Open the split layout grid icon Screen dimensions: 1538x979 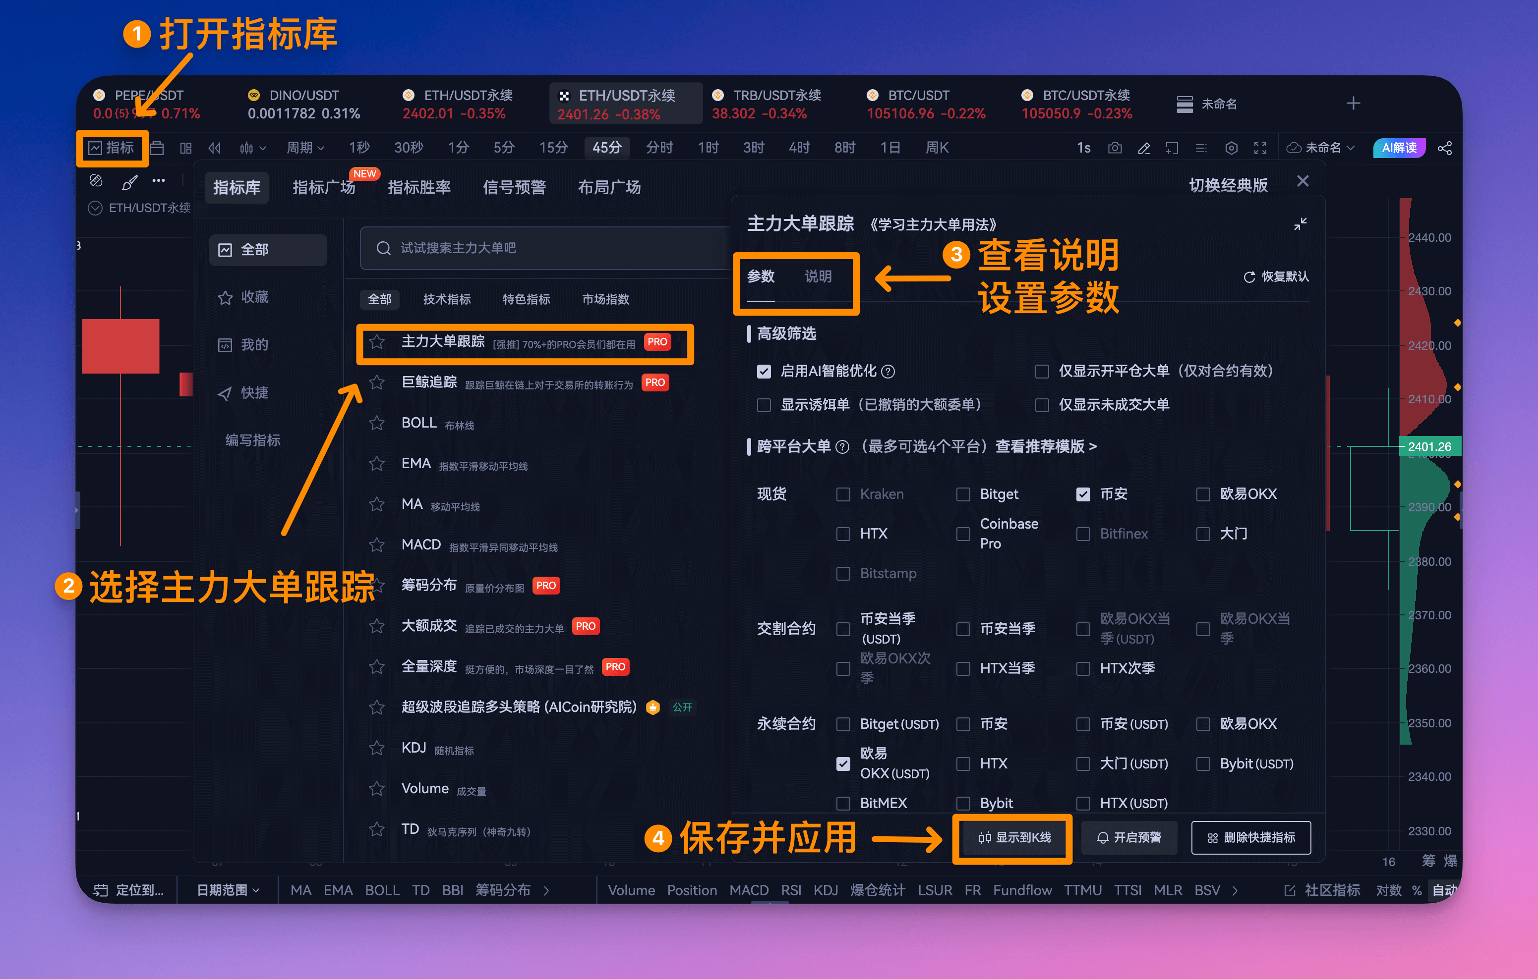click(x=186, y=148)
